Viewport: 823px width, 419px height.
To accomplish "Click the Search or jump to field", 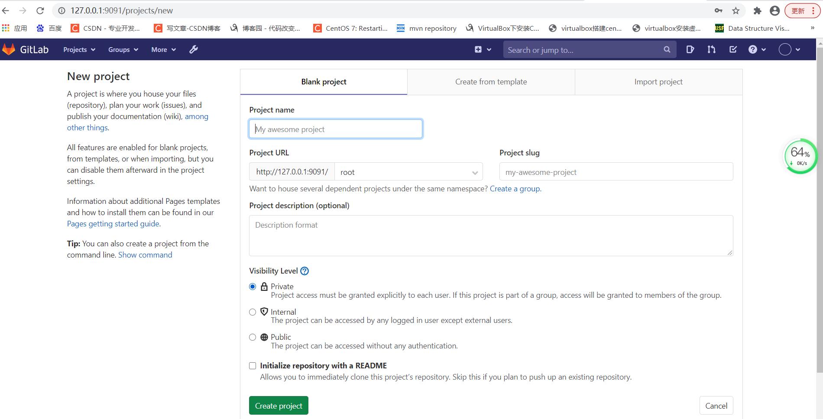I will click(589, 50).
